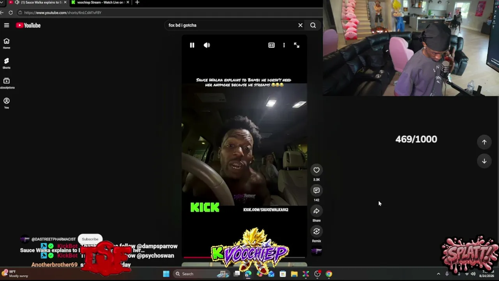Remix this Short

(x=317, y=231)
